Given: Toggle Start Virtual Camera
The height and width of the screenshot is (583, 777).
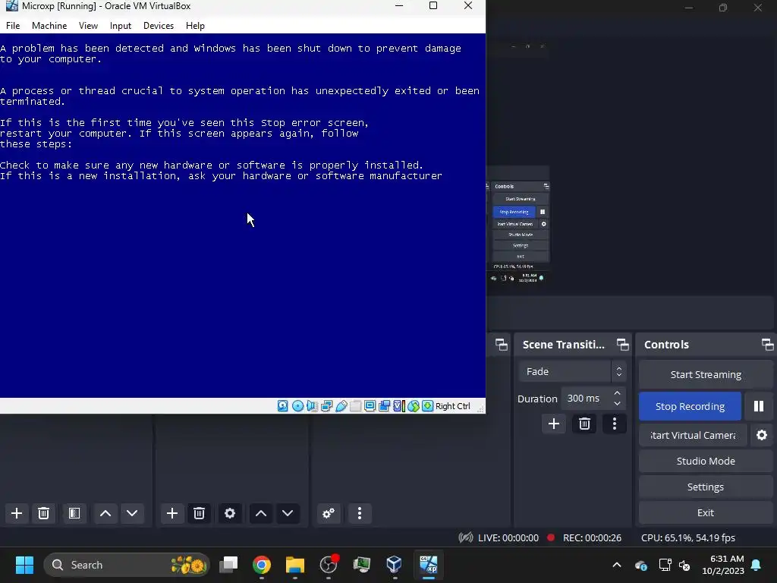Looking at the screenshot, I should (x=693, y=435).
